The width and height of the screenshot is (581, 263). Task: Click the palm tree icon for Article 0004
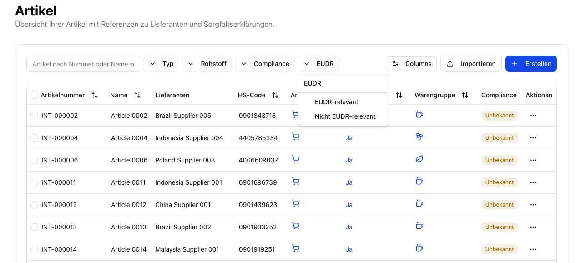419,137
